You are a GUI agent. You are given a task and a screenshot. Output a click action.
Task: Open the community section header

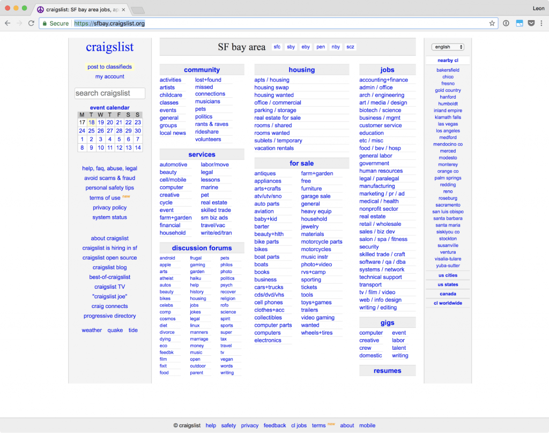[x=202, y=70]
